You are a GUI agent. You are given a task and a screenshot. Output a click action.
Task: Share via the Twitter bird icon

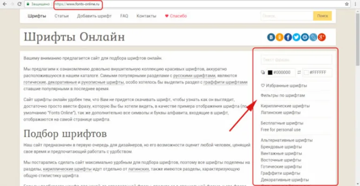click(x=296, y=37)
